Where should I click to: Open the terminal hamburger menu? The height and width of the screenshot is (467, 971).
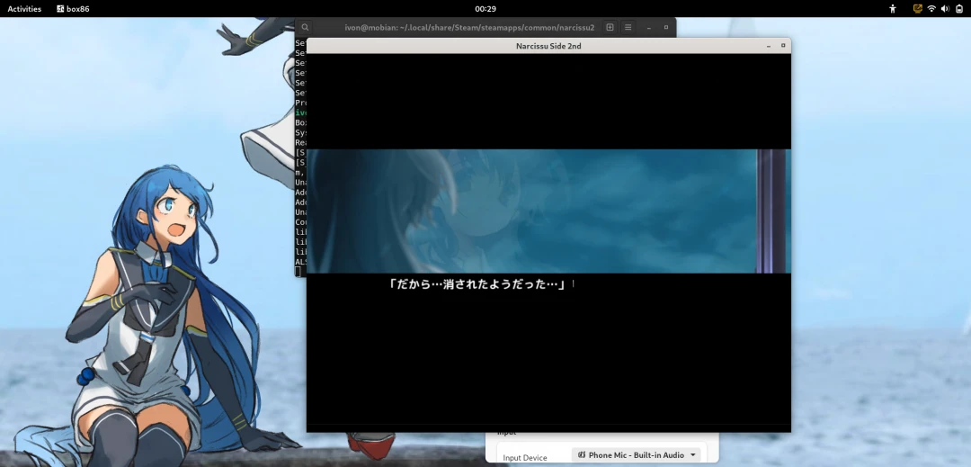pos(628,27)
